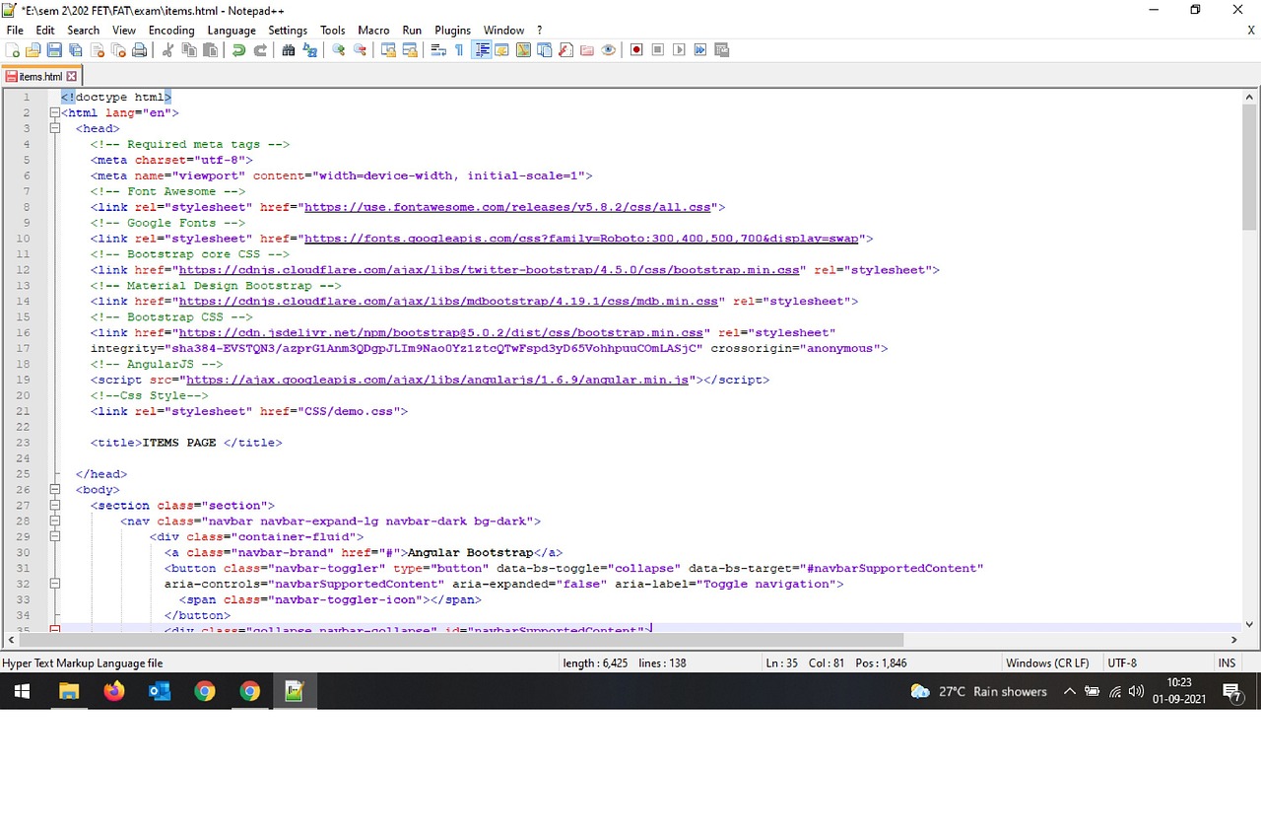Click the Save All toolbar icon

[76, 50]
